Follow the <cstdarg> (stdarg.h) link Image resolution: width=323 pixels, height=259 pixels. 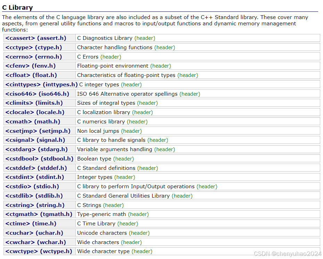coord(36,149)
